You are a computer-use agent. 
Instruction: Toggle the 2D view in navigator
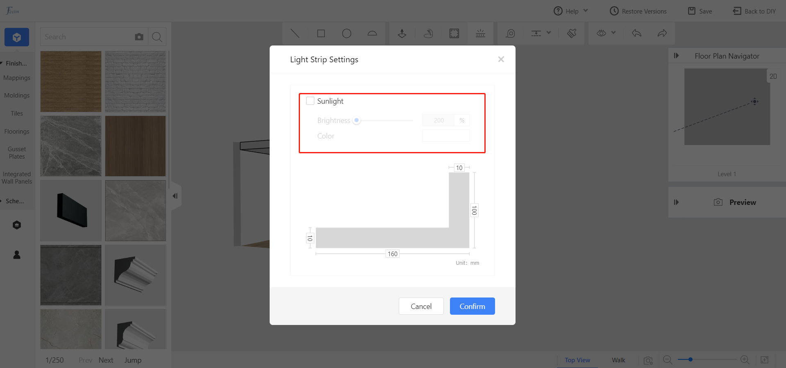[773, 76]
